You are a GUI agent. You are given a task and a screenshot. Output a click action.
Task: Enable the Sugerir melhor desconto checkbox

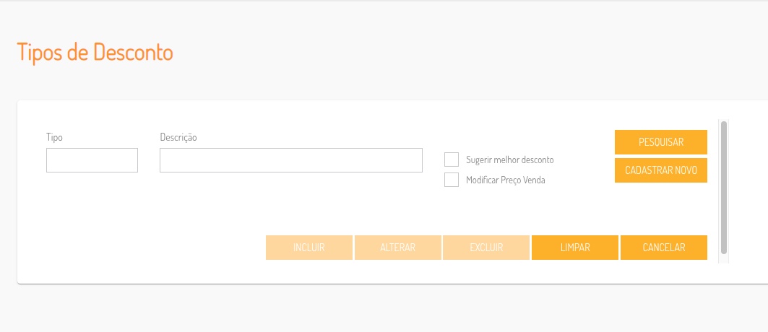click(452, 160)
